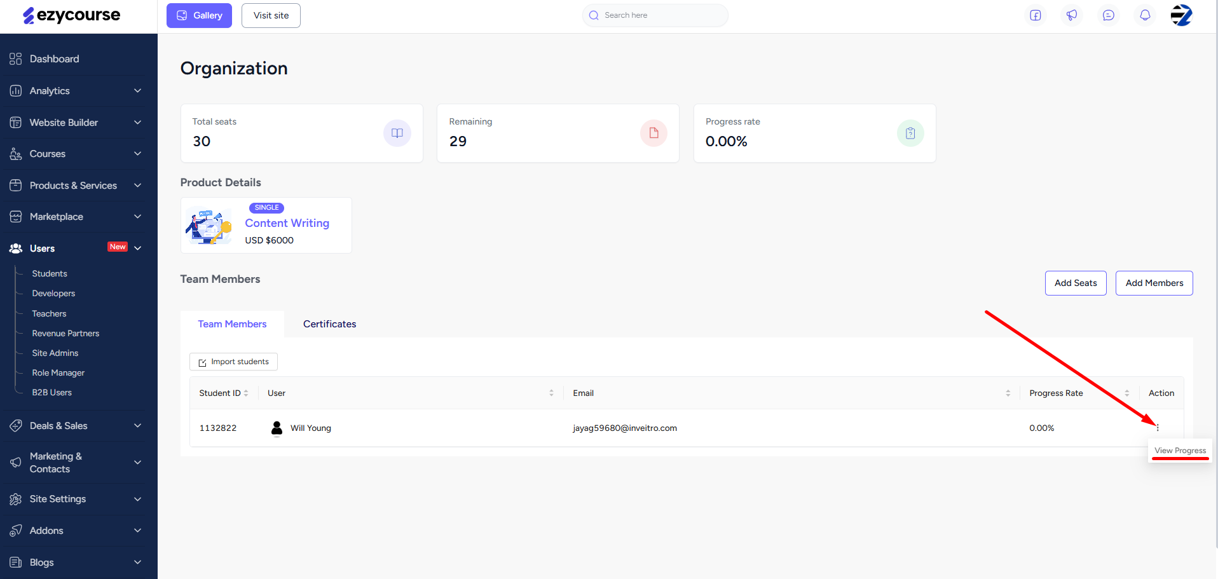Select View Progress from the action menu
Screen dimensions: 1218x579
(x=1180, y=451)
